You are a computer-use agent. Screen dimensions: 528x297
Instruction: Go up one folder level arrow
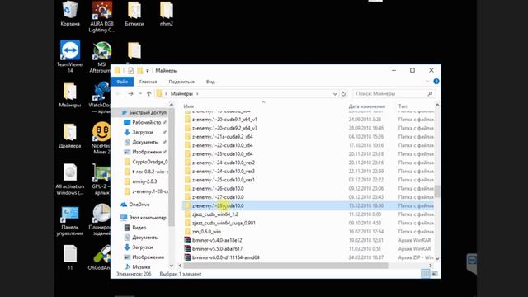(148, 93)
